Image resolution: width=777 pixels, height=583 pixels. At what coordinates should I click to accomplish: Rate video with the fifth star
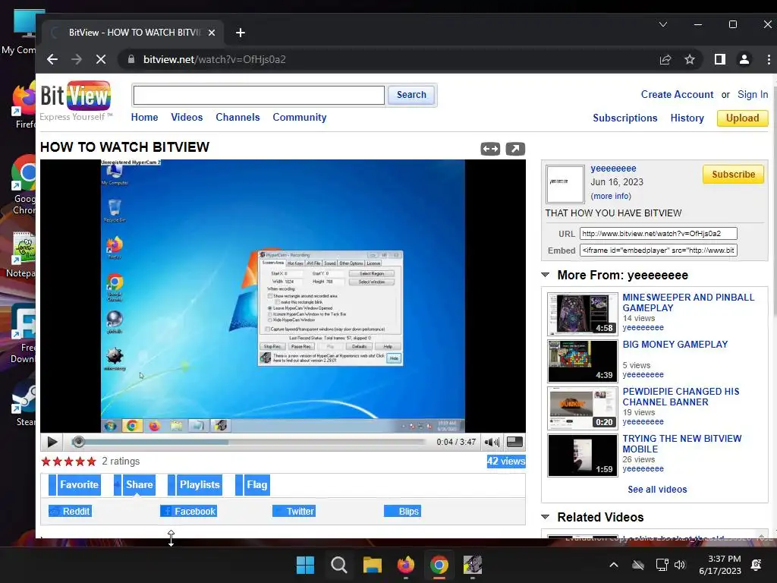point(91,462)
